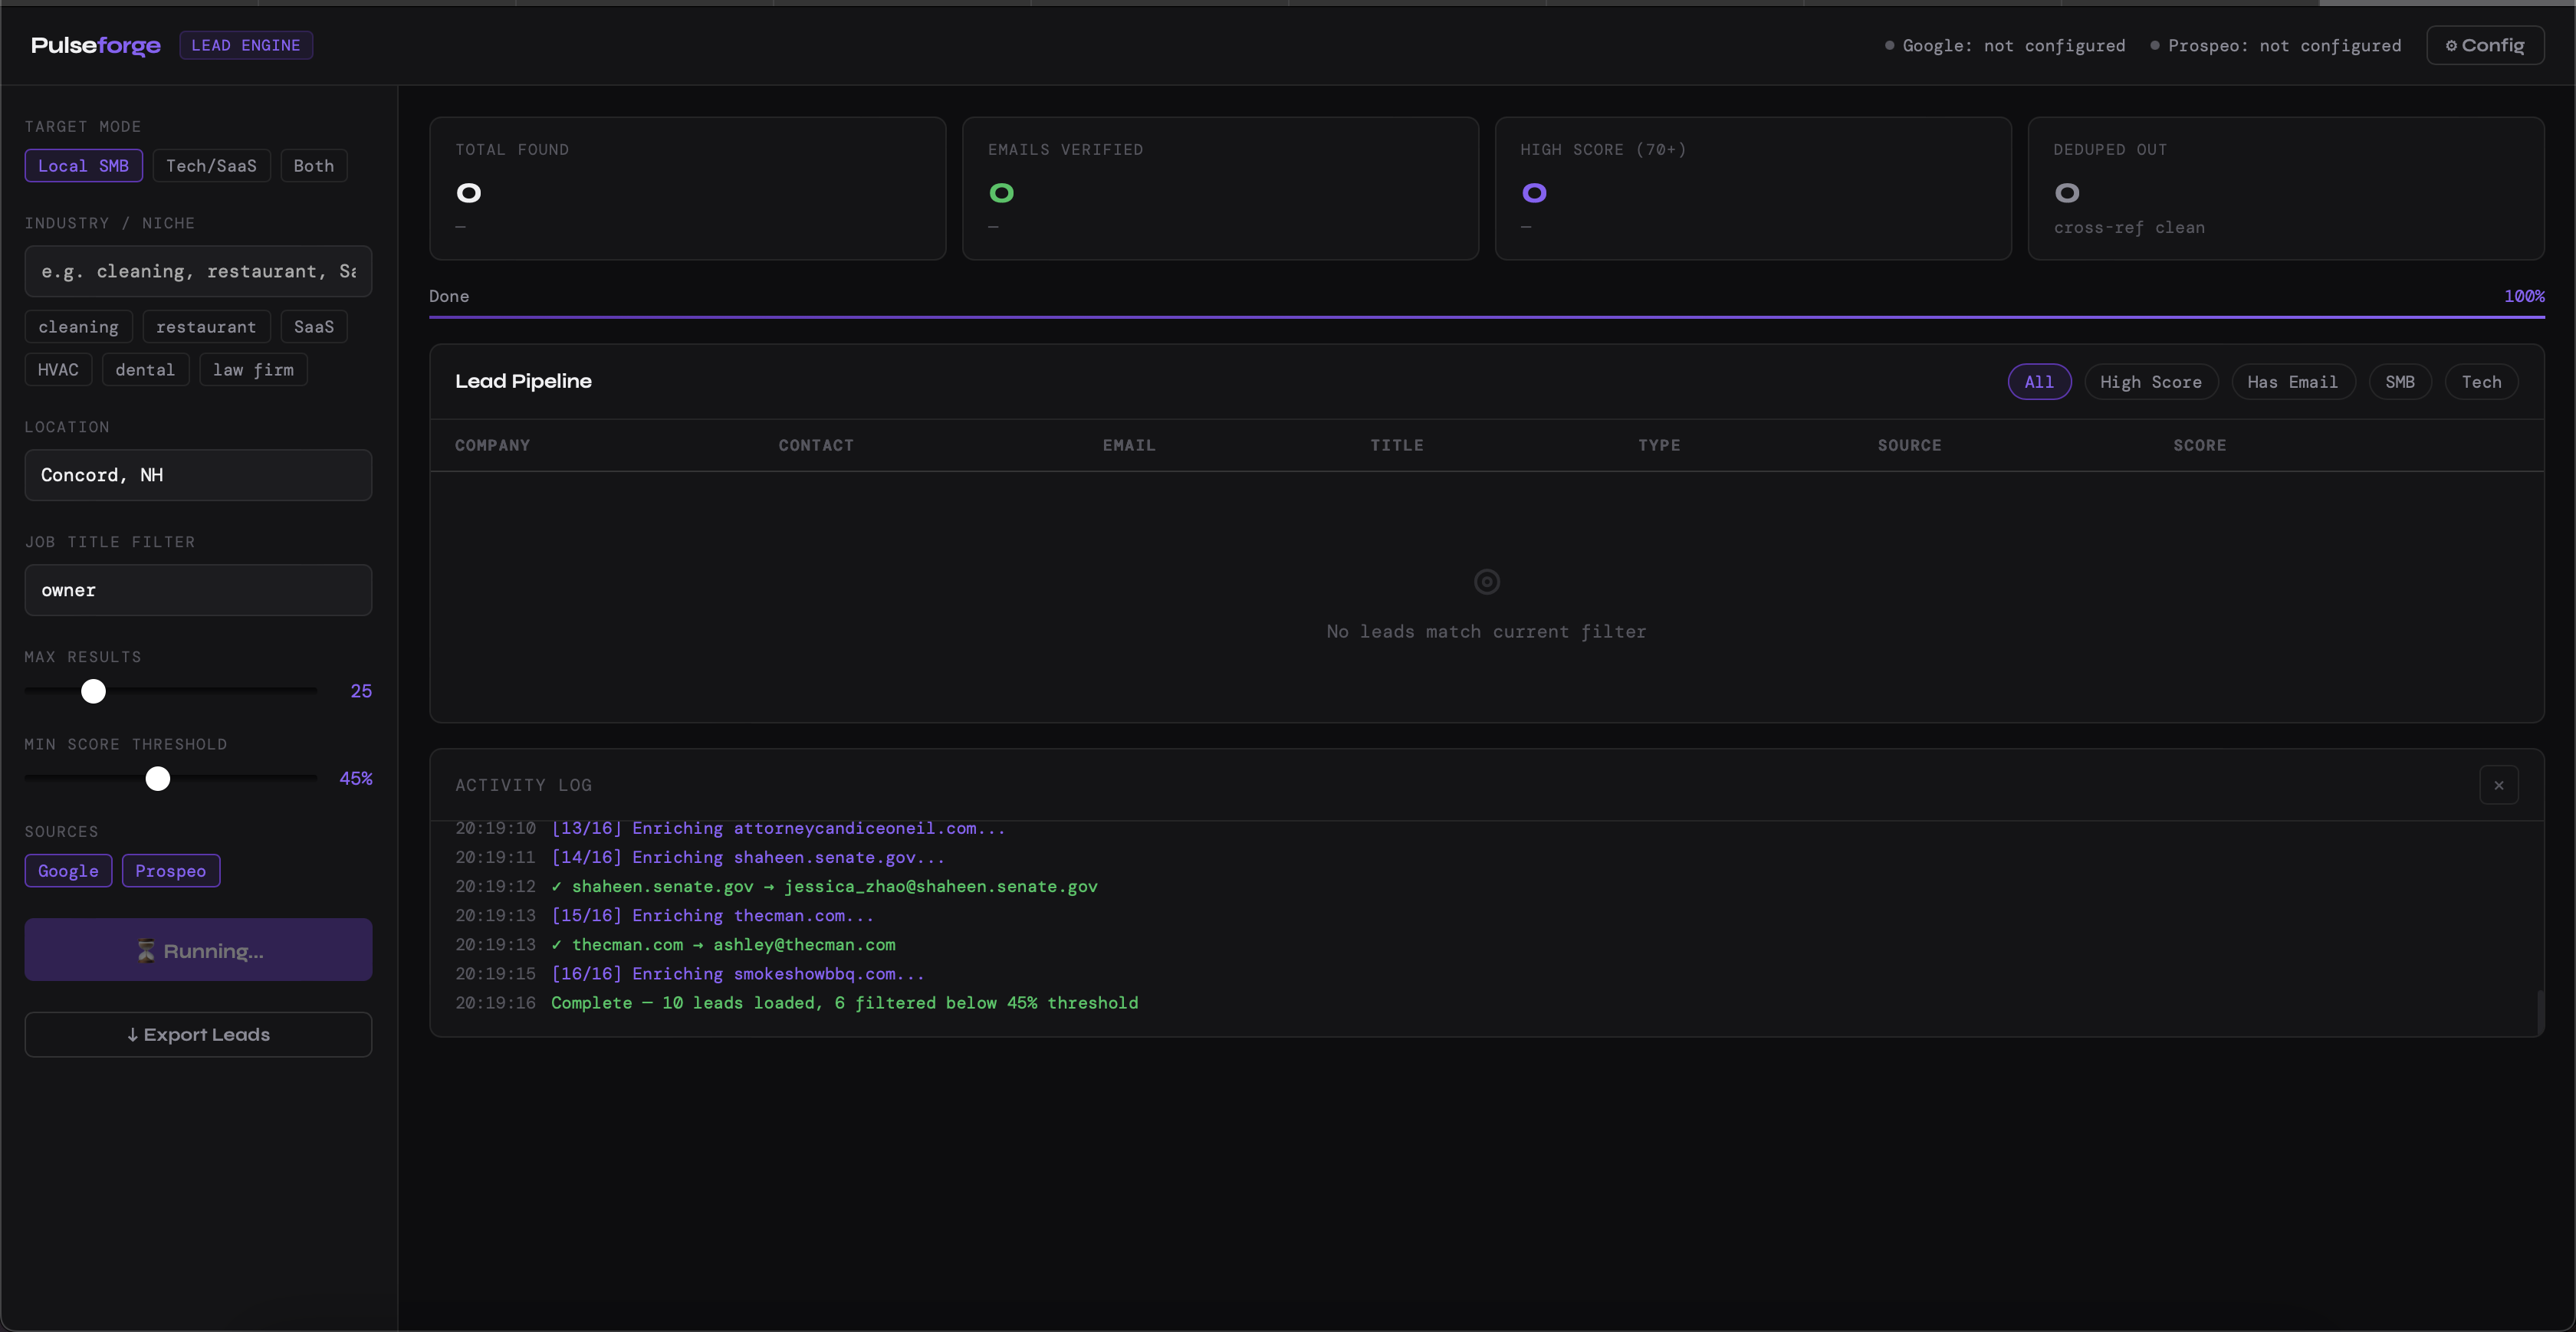The image size is (2576, 1332).
Task: Switch to the High Score filter tab
Action: pyautogui.click(x=2151, y=381)
